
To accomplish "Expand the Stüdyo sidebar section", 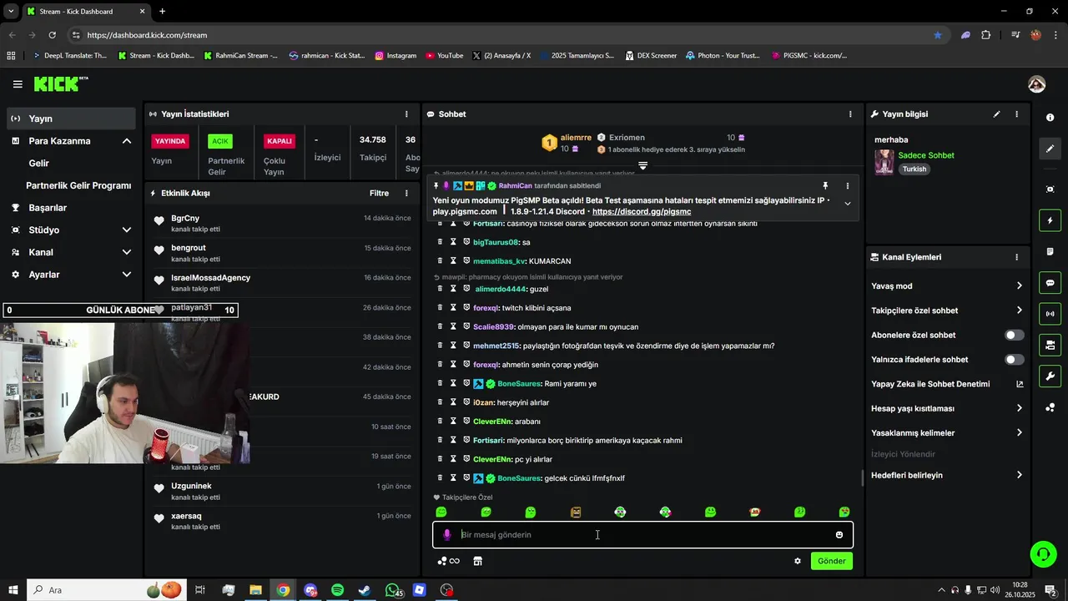I will coord(127,230).
